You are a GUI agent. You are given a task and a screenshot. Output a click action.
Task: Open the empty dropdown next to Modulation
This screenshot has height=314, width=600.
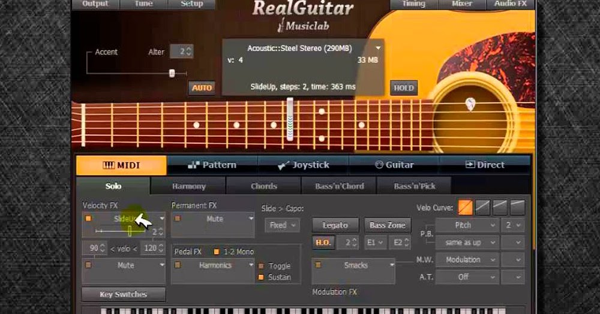pyautogui.click(x=513, y=259)
